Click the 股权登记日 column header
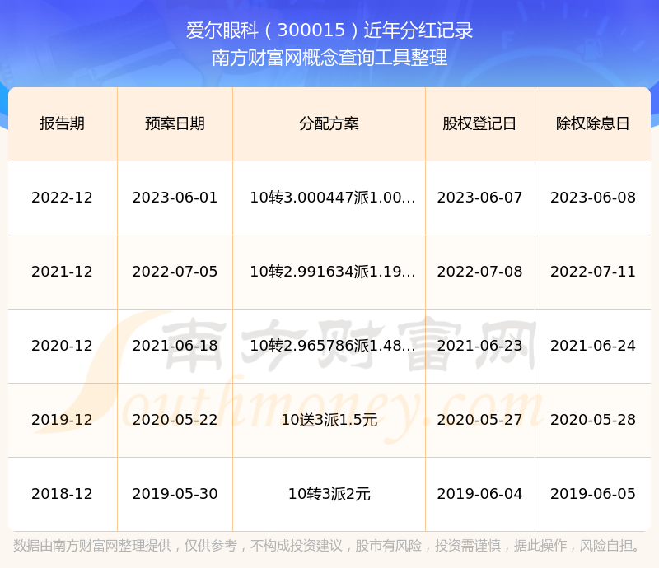 (x=479, y=124)
